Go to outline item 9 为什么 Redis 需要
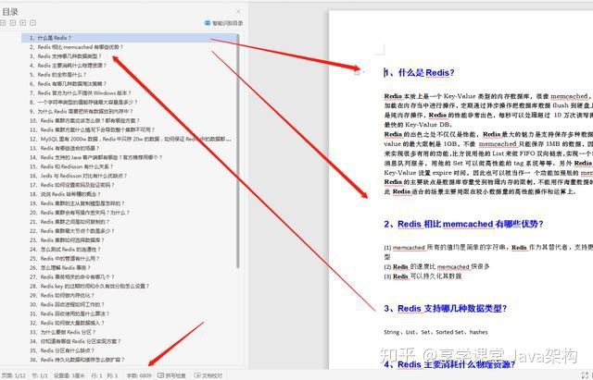The height and width of the screenshot is (380, 593). pos(82,111)
